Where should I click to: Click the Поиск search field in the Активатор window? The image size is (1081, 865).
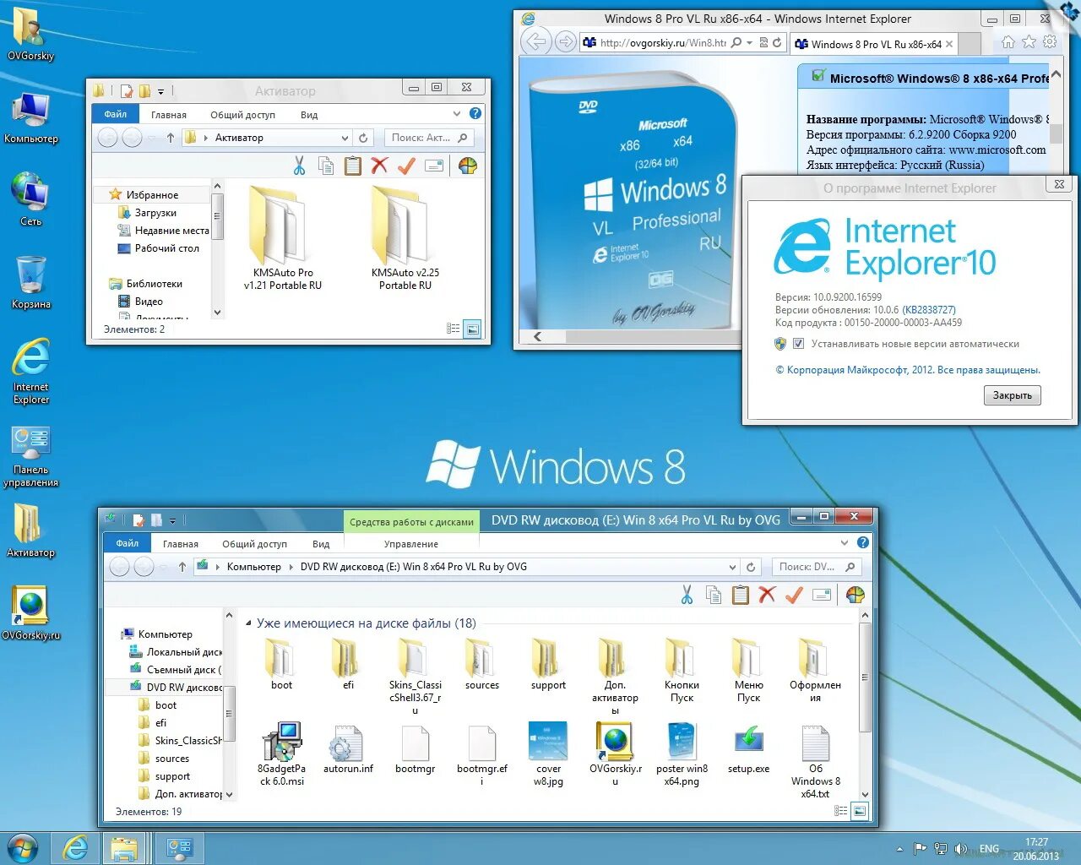[430, 138]
